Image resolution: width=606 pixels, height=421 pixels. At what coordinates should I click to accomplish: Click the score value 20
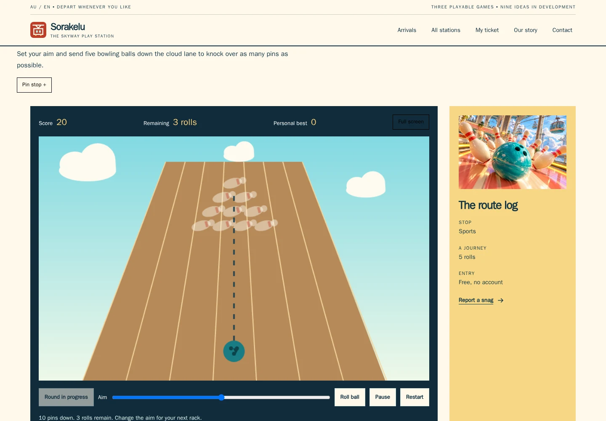61,122
